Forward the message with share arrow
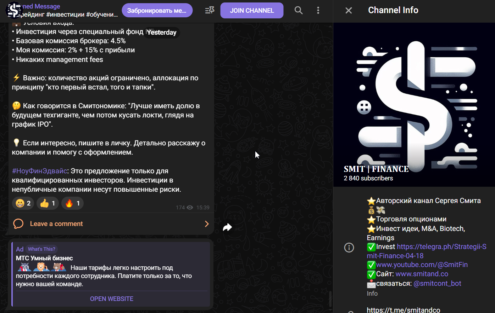This screenshot has height=313, width=495. (x=227, y=227)
